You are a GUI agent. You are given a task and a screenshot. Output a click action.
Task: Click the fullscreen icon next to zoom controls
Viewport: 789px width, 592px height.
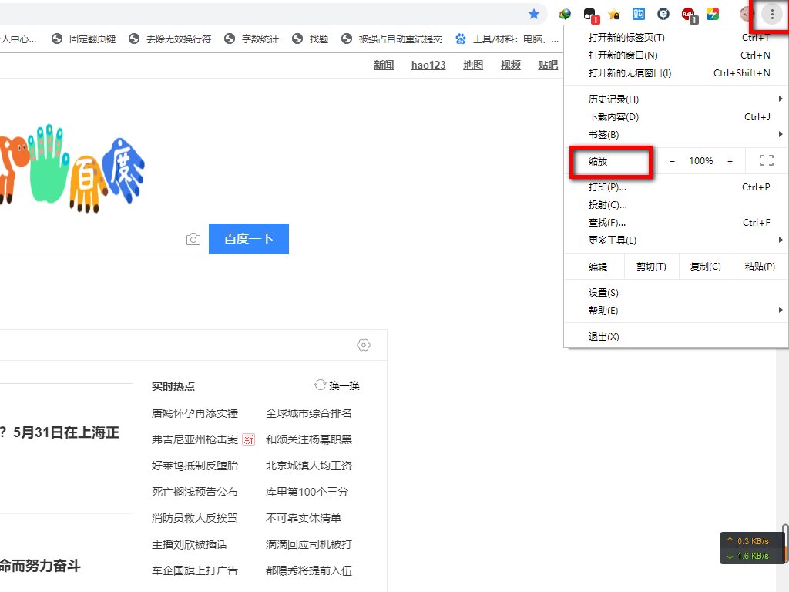click(766, 160)
